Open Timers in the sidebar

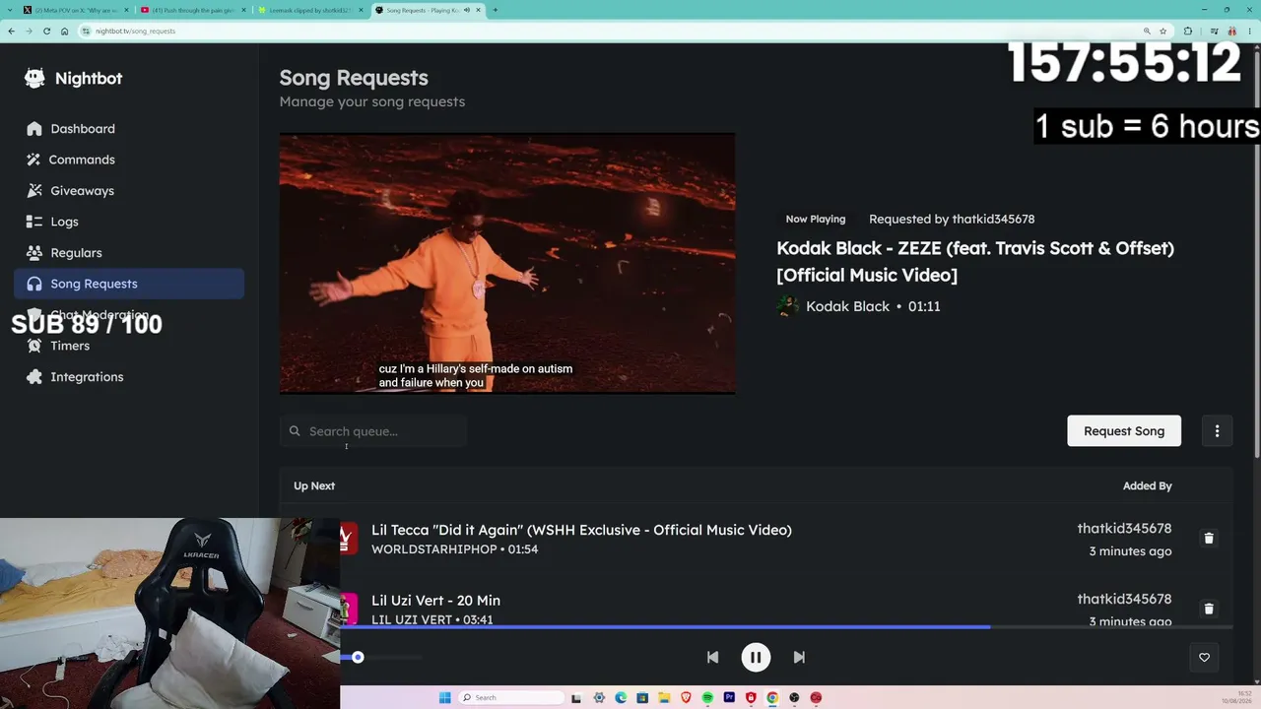[x=129, y=346]
